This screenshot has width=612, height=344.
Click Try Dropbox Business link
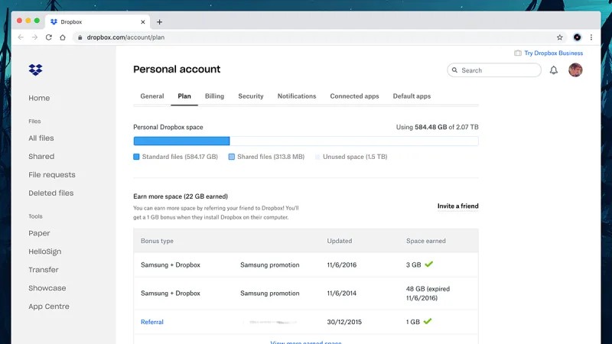553,53
